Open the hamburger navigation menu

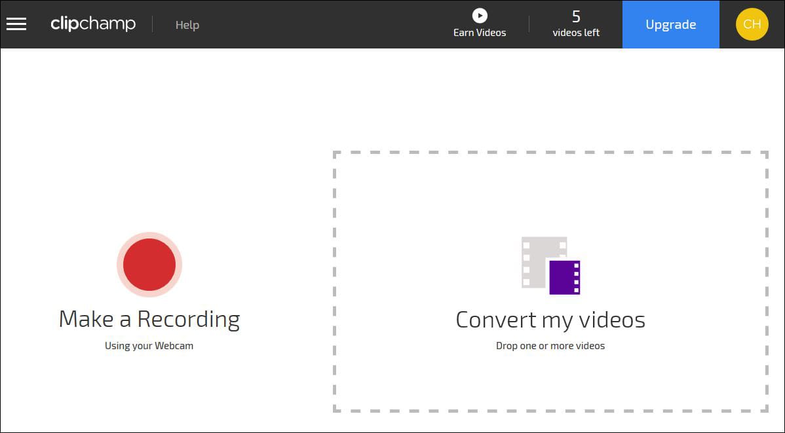(x=16, y=24)
